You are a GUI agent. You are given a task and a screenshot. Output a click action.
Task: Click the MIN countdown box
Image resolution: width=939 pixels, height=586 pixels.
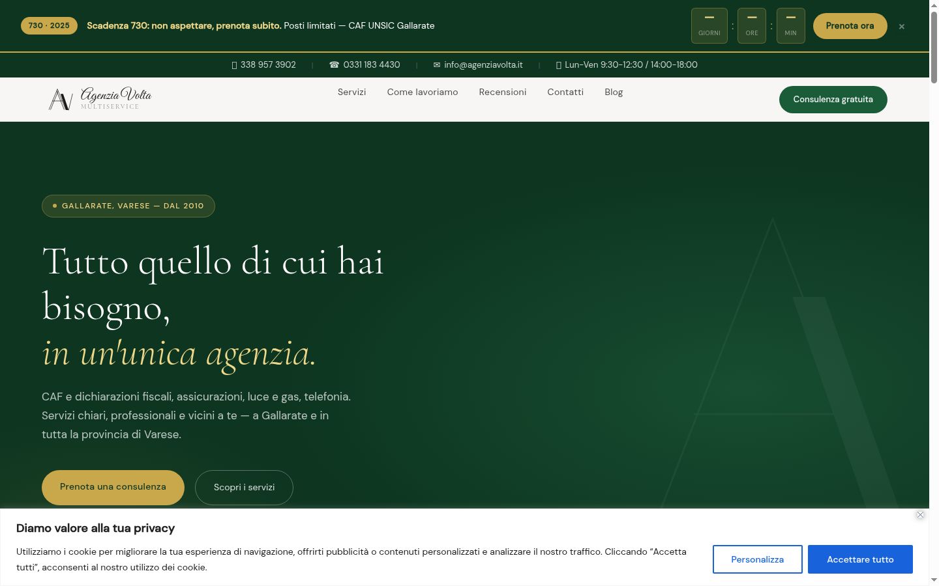point(791,26)
